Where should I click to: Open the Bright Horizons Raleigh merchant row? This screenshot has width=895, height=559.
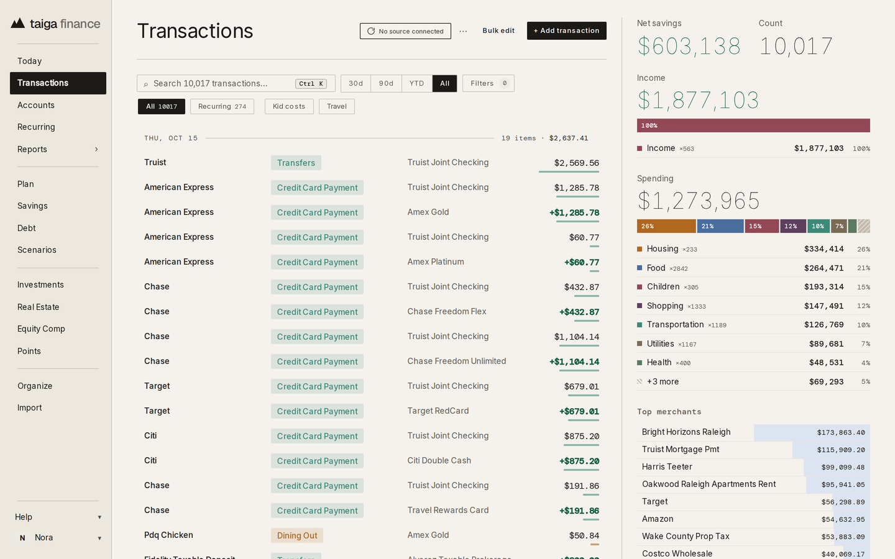tap(753, 432)
